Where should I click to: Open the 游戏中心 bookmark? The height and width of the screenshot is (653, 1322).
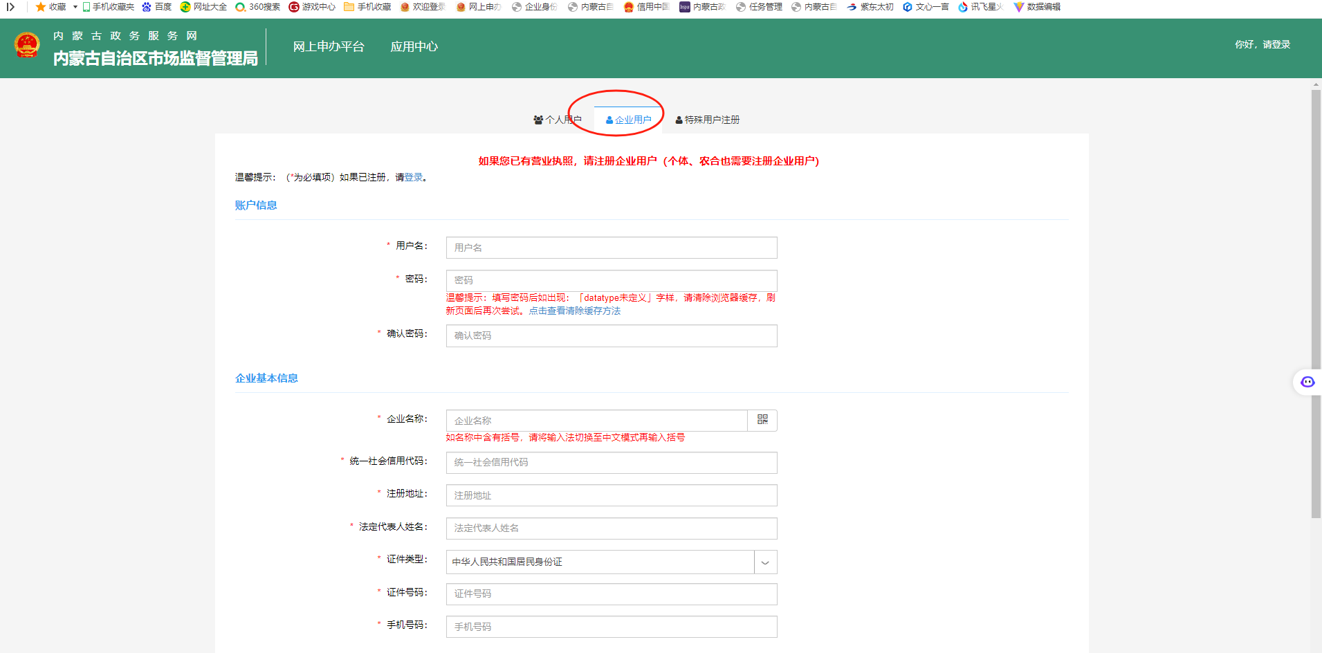click(312, 7)
